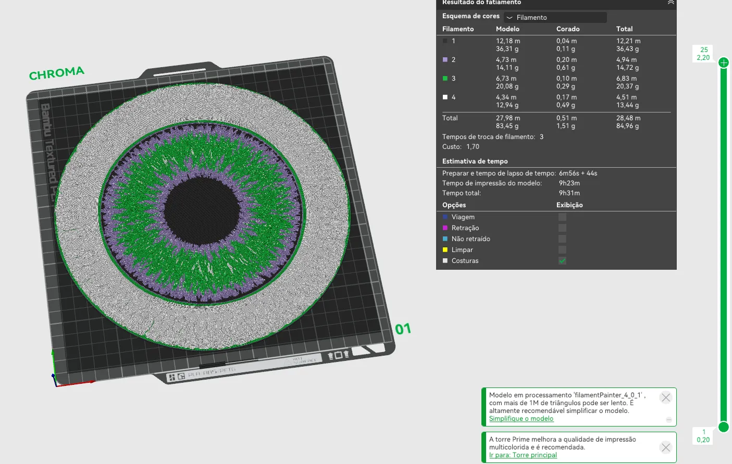Dismiss the Prime tower recommendation notification

click(x=665, y=447)
